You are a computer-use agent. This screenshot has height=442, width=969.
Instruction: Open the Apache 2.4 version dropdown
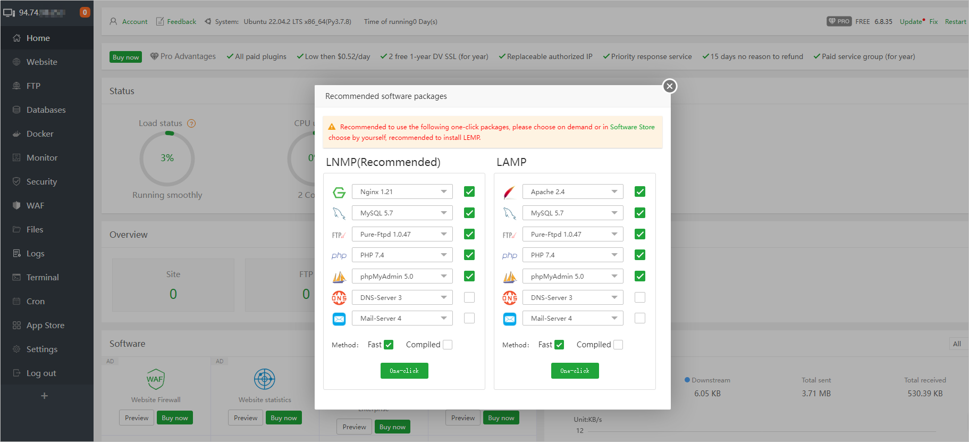[573, 191]
